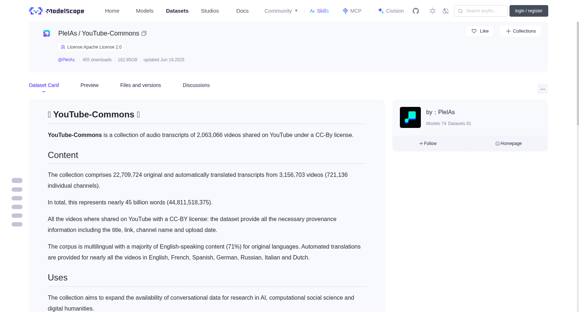Open the PleIAs organization avatar

tap(410, 117)
